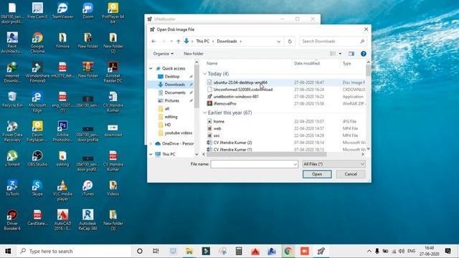Collapse the Earlier this year (67) group

click(205, 113)
